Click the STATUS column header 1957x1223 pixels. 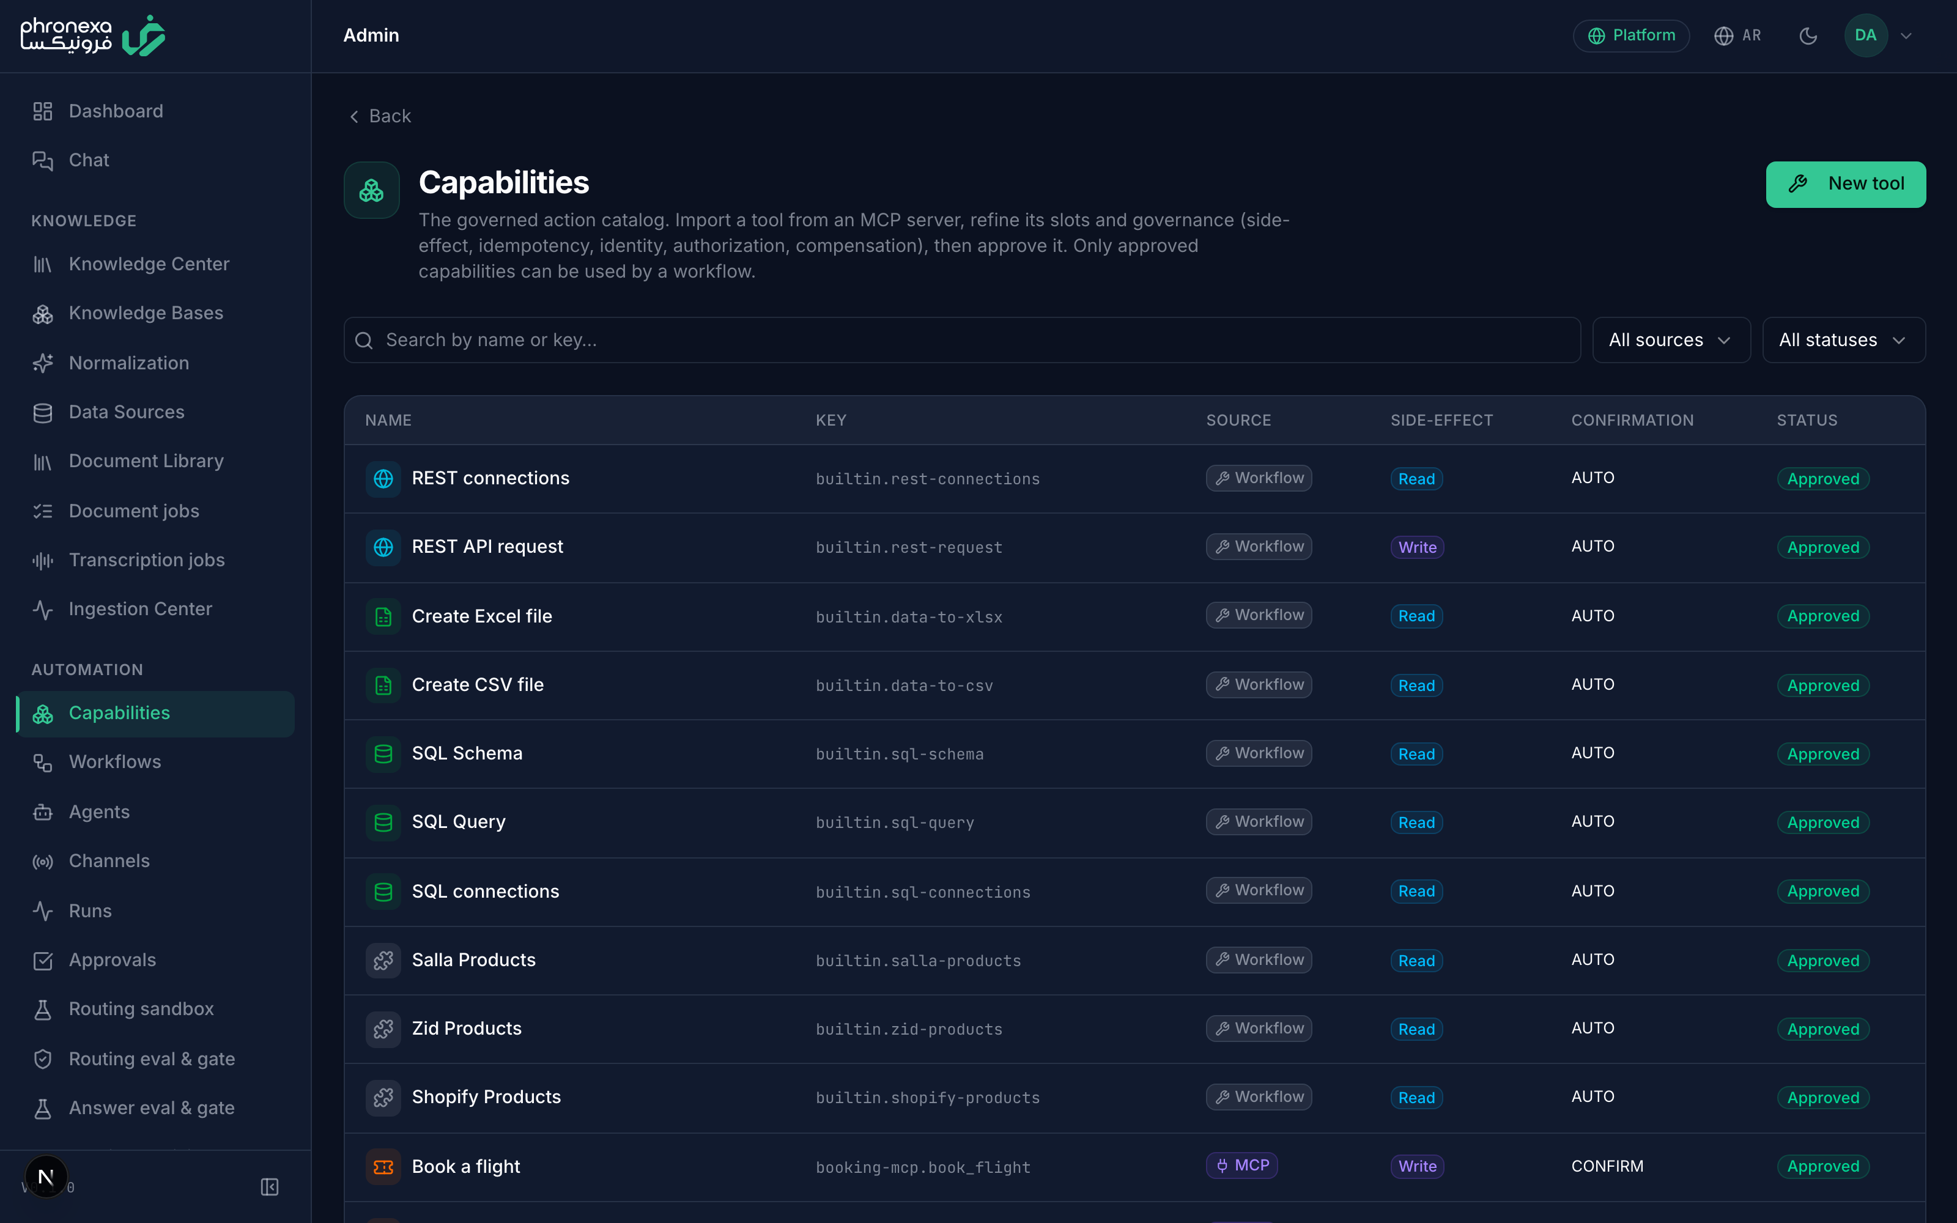1807,420
